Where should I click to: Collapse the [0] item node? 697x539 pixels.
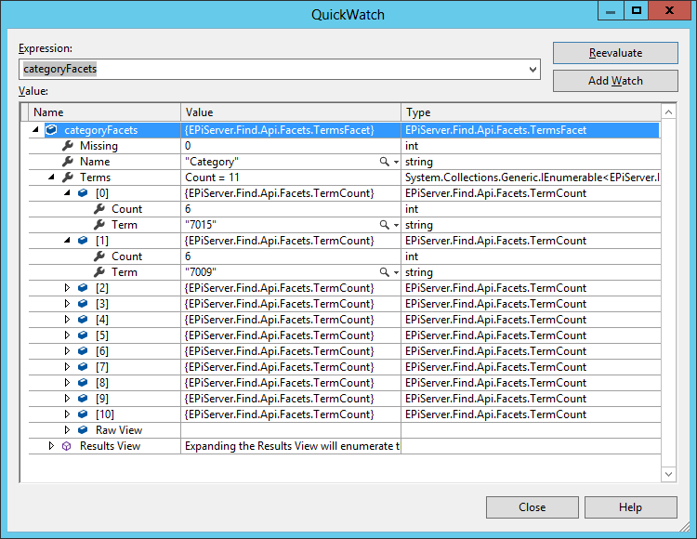67,193
